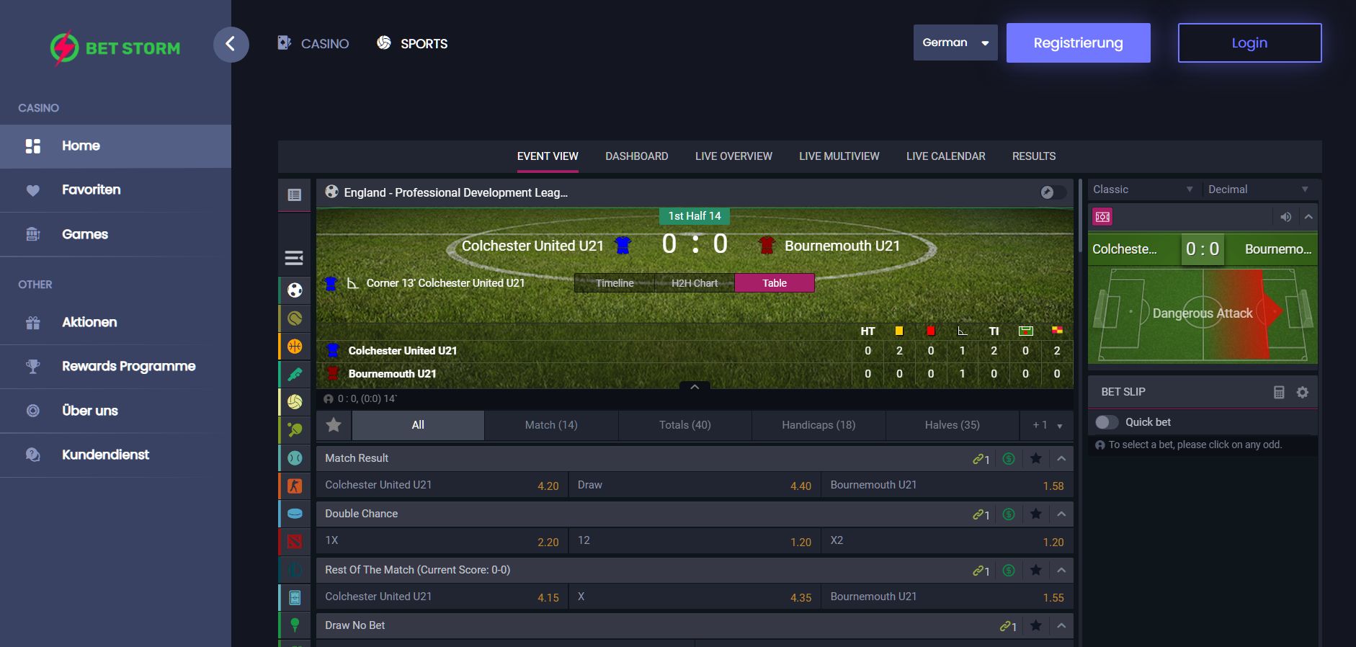
Task: Click the Login button
Action: point(1249,43)
